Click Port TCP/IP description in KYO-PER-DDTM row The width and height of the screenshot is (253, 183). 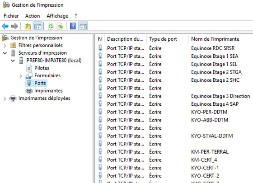(126, 112)
